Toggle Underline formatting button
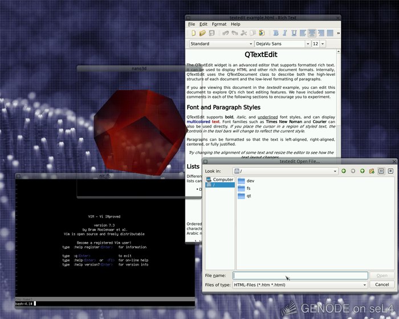This screenshot has height=319, width=399. coord(294,33)
